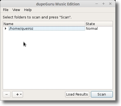Expand the /home/queiroz folder tree arrow
Image resolution: width=121 pixels, height=106 pixels.
pos(5,29)
